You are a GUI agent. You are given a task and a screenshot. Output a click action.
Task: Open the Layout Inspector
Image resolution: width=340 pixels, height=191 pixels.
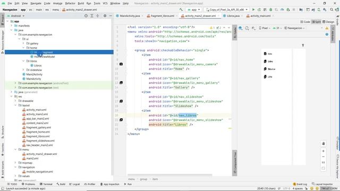tap(322, 184)
